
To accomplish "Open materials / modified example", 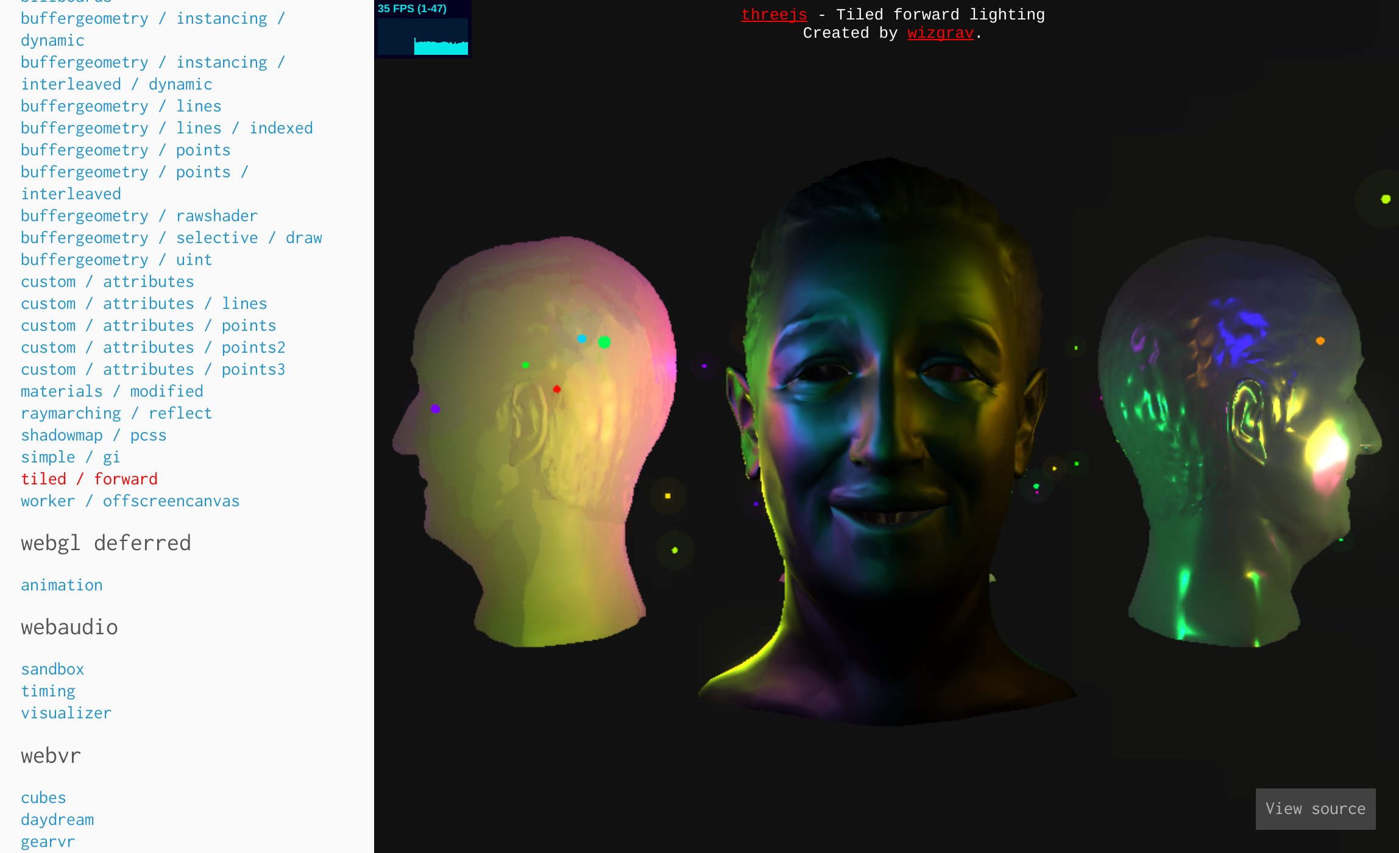I will pyautogui.click(x=112, y=391).
